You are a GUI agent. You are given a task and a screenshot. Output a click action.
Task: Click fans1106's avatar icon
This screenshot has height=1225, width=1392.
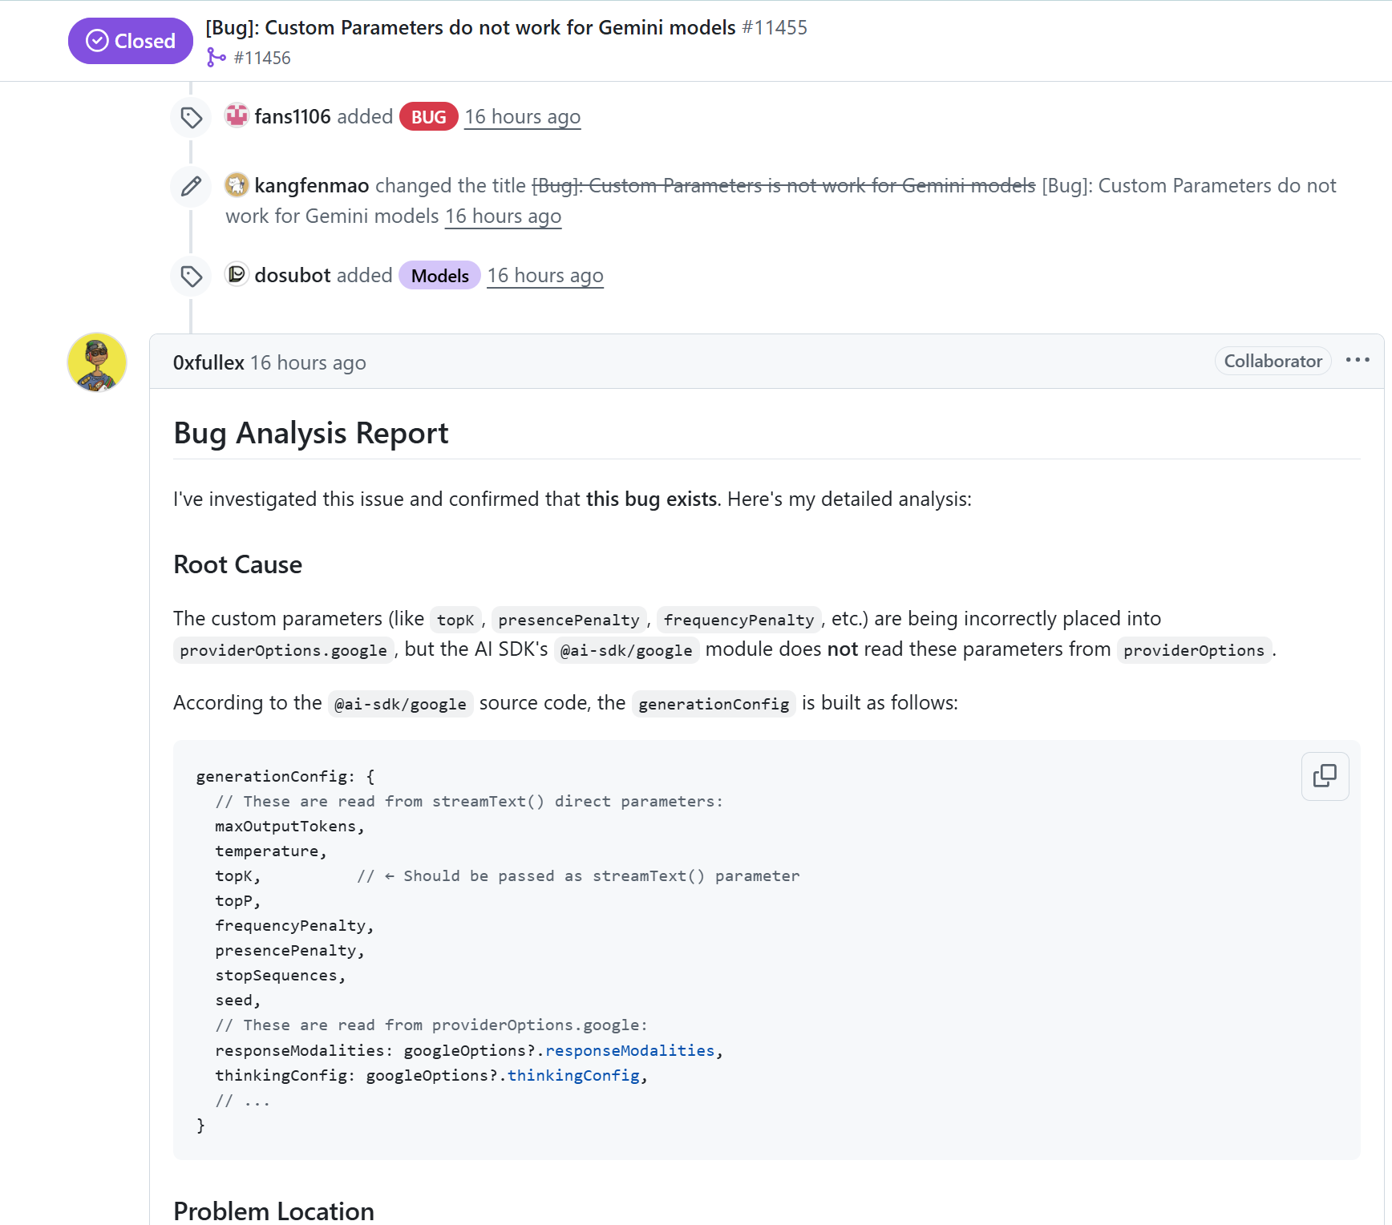pos(237,116)
